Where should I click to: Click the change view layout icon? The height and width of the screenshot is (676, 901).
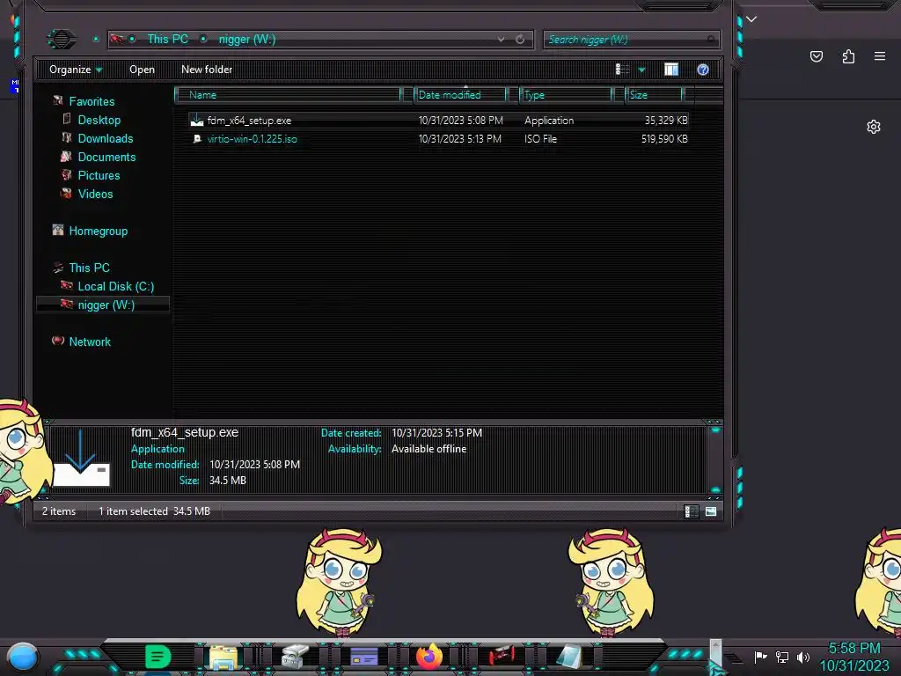pos(622,70)
